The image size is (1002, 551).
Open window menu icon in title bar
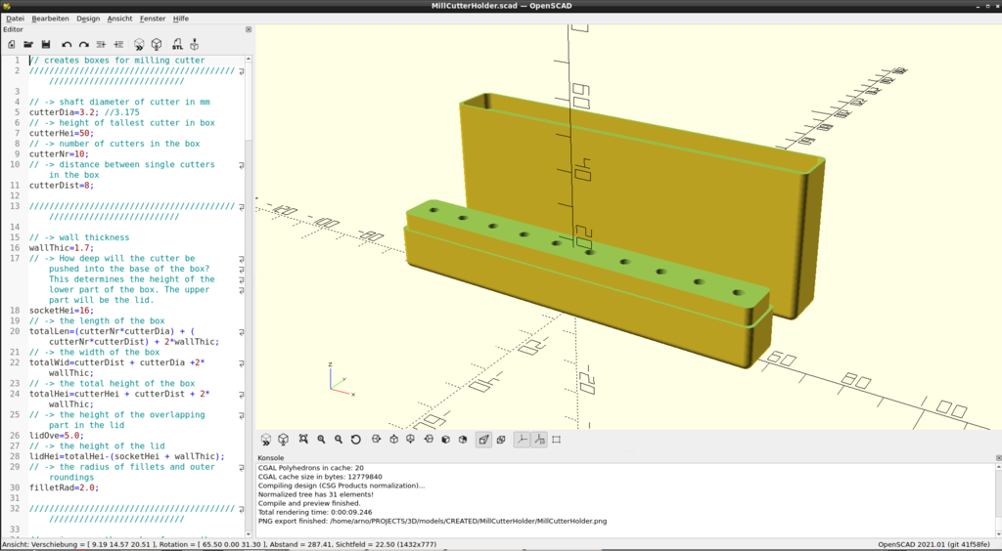point(7,6)
